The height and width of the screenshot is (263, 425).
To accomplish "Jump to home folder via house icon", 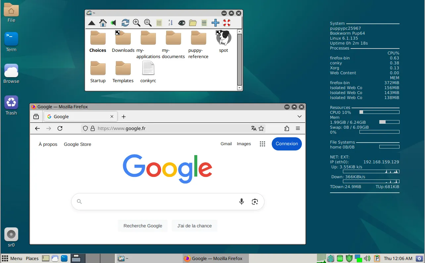I will coord(103,23).
